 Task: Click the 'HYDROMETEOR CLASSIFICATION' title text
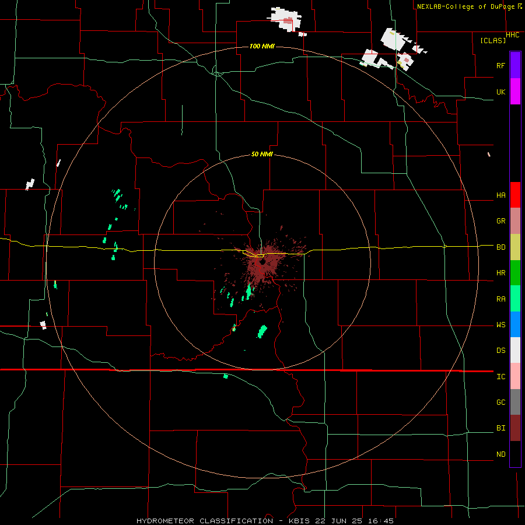click(205, 521)
